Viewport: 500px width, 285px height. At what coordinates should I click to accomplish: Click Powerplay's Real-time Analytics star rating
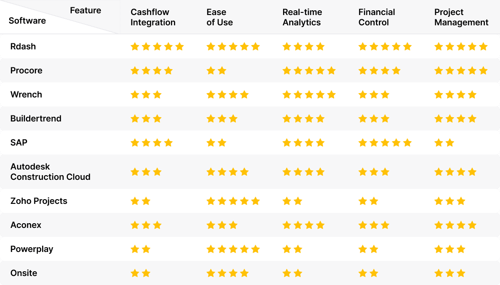point(292,249)
